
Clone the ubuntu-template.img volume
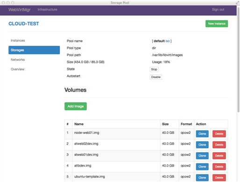[x=202, y=178]
